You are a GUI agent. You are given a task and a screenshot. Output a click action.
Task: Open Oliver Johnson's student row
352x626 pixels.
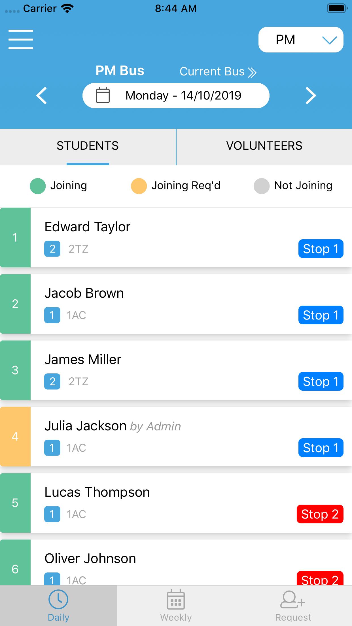tap(176, 562)
